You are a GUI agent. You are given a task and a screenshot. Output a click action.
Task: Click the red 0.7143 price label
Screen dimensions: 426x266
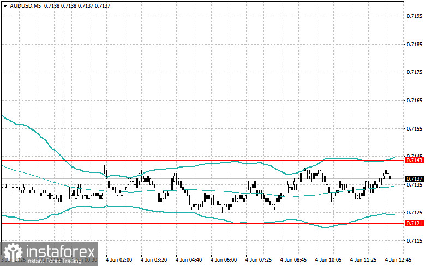pos(415,160)
